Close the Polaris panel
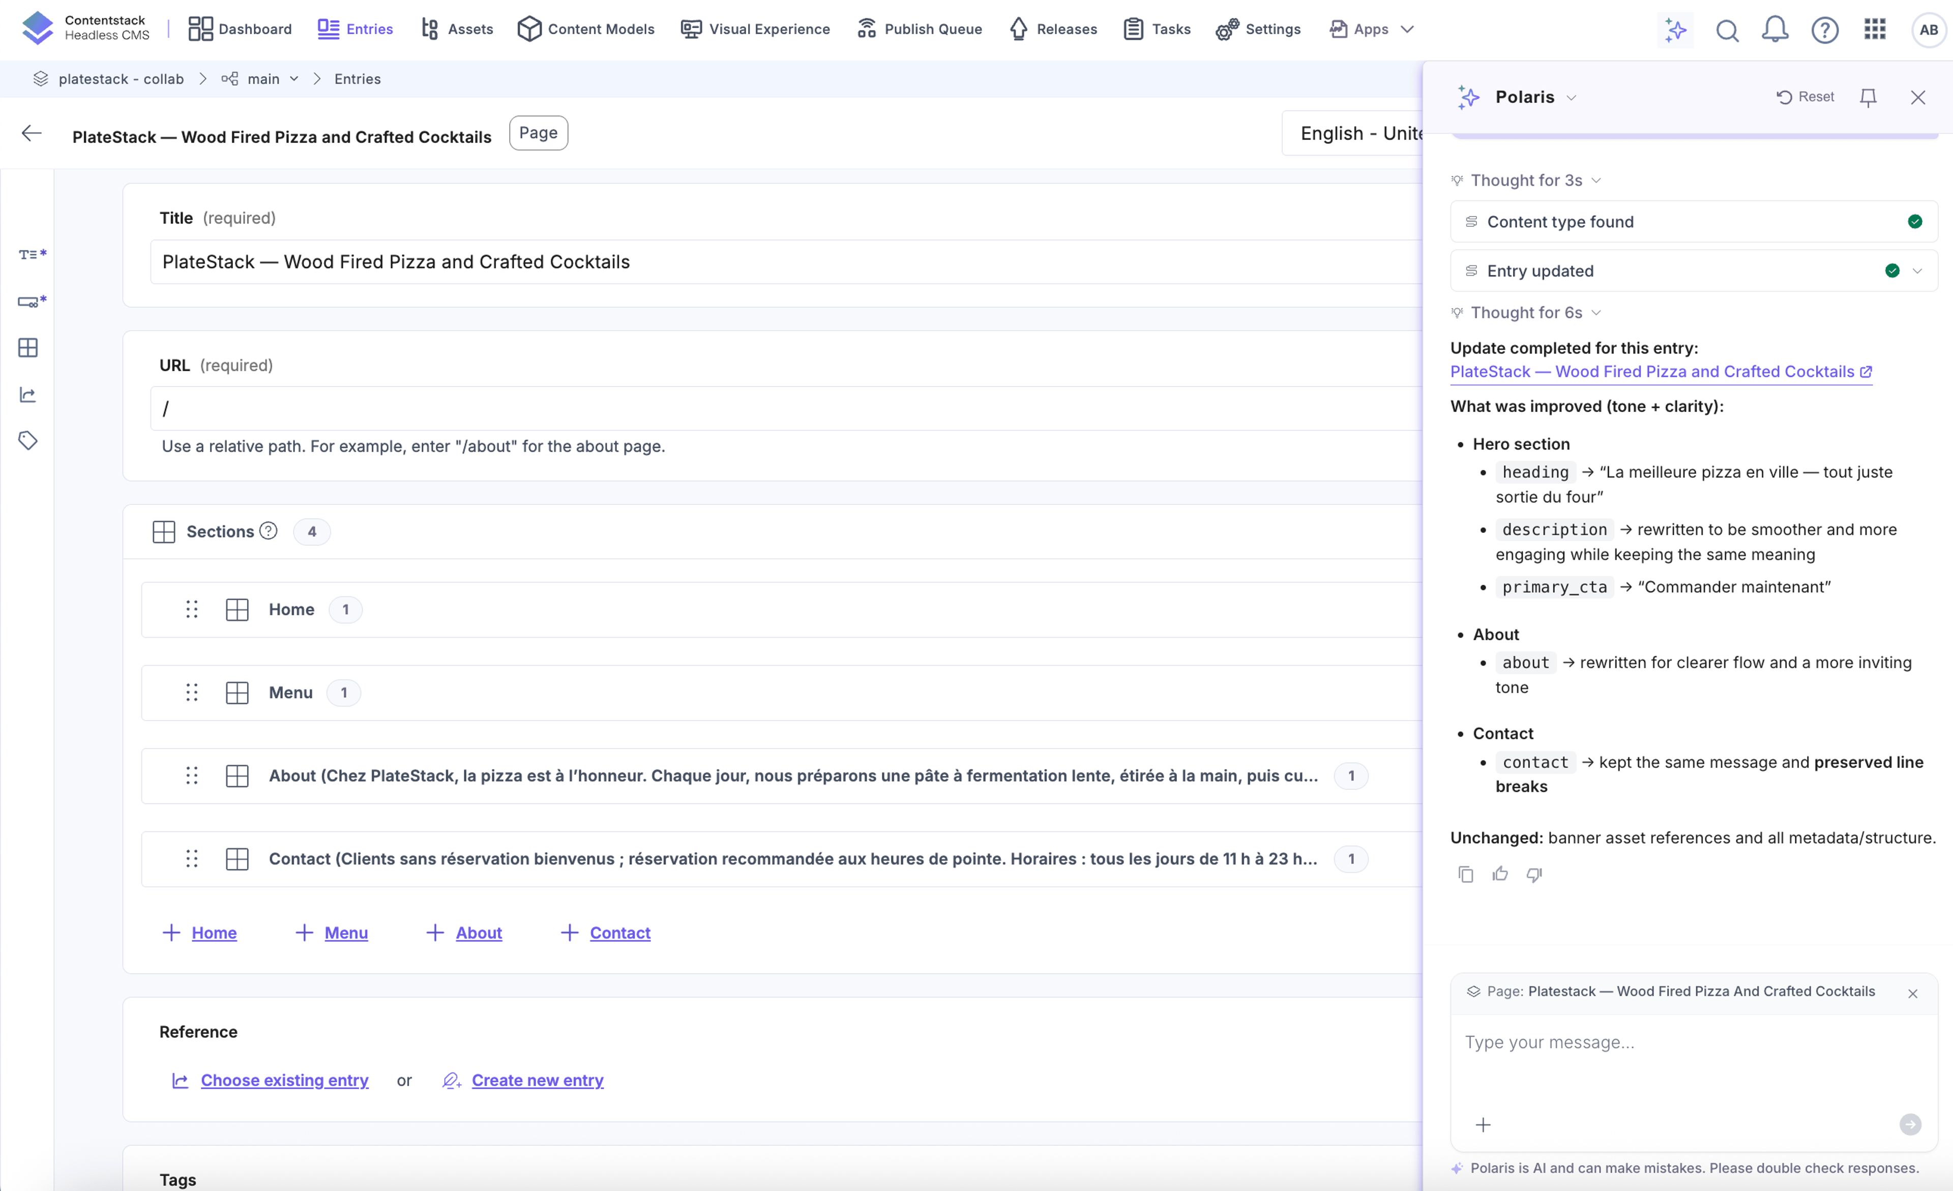The height and width of the screenshot is (1191, 1953). click(x=1917, y=98)
